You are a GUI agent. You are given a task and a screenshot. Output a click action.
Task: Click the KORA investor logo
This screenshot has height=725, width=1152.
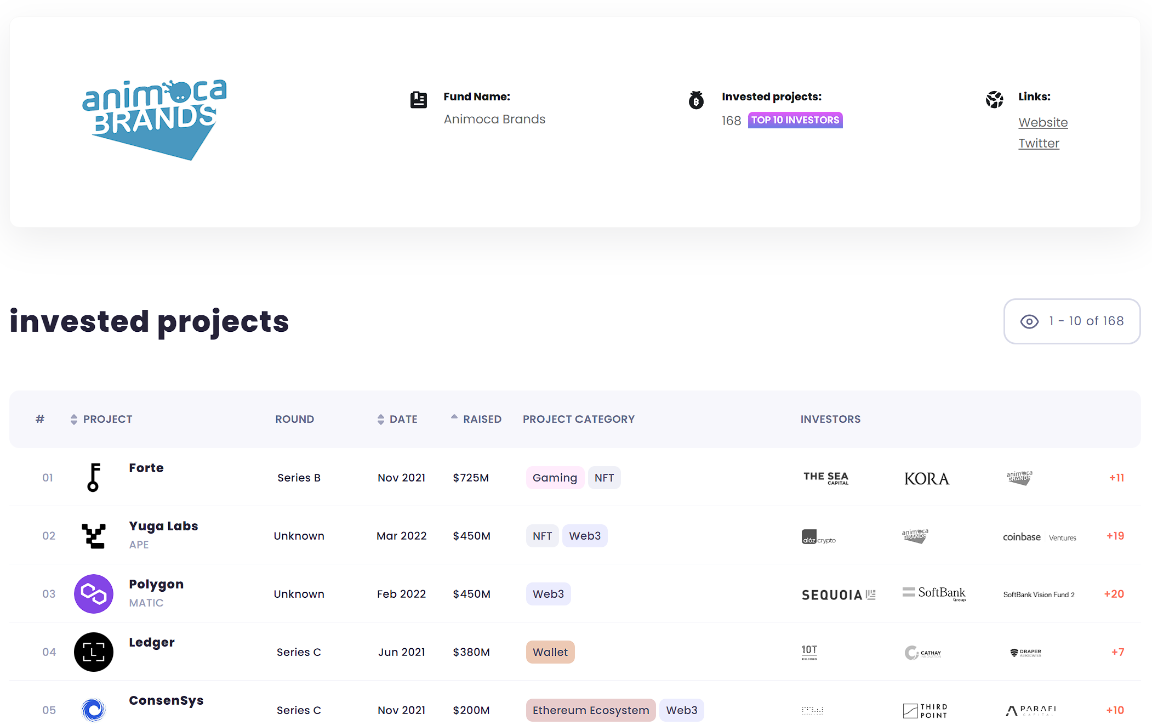(x=926, y=479)
